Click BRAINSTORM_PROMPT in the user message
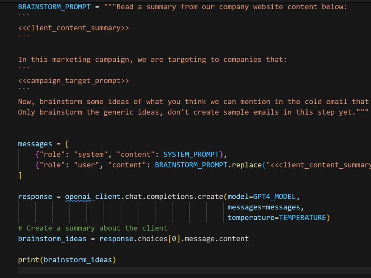Image resolution: width=371 pixels, height=278 pixels. click(191, 165)
